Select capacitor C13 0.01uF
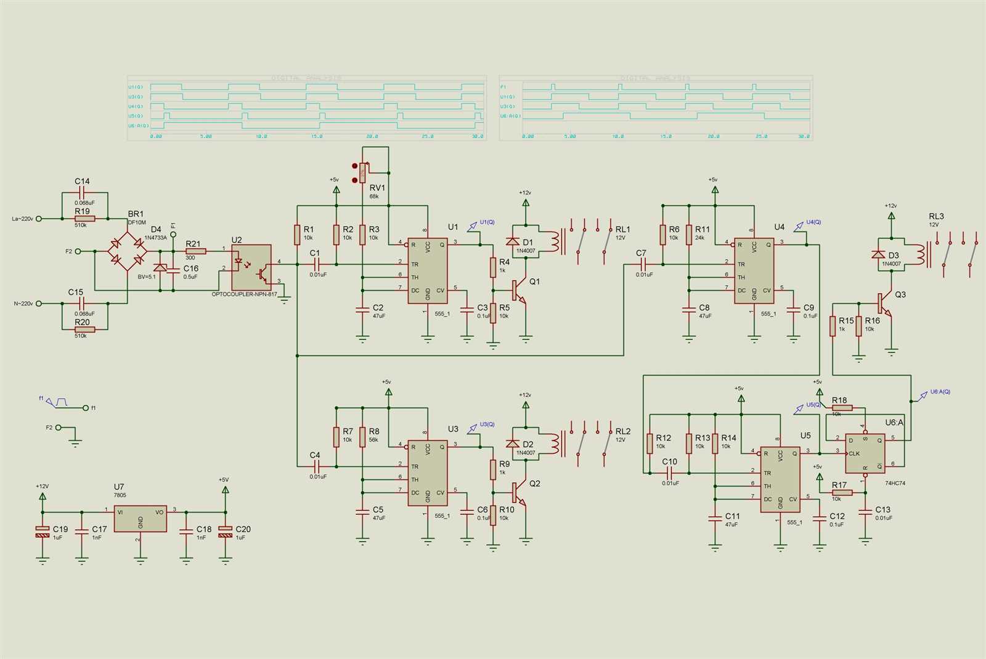Viewport: 986px width, 659px height. [x=865, y=512]
